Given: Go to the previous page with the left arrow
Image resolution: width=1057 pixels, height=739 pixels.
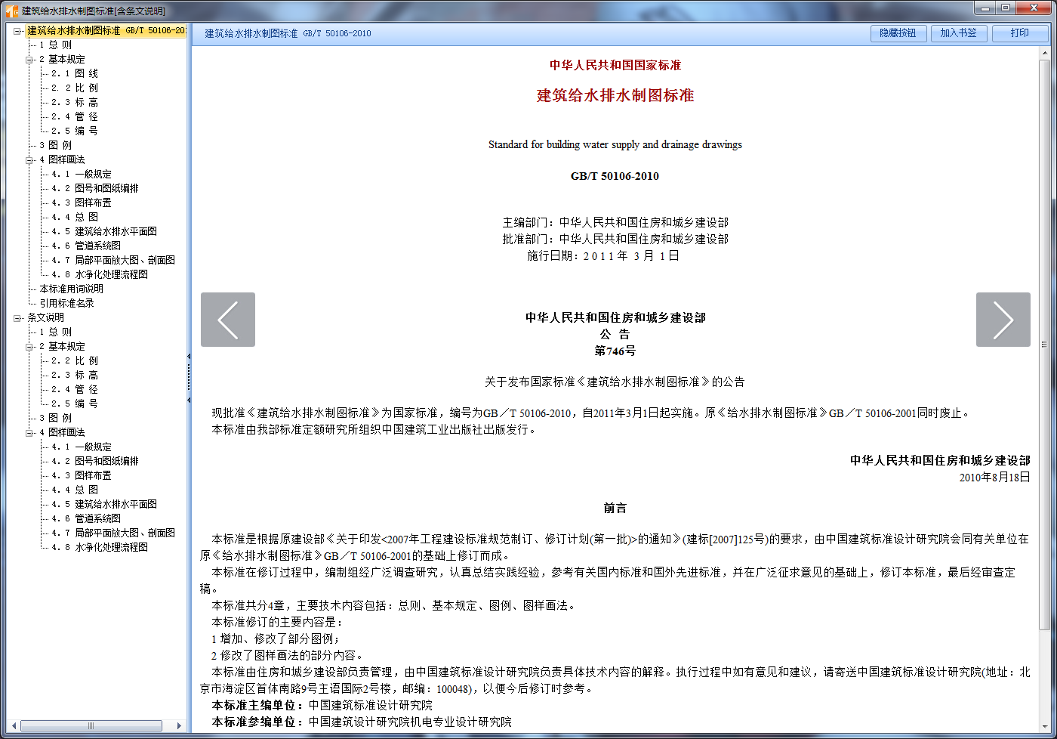Looking at the screenshot, I should 228,320.
